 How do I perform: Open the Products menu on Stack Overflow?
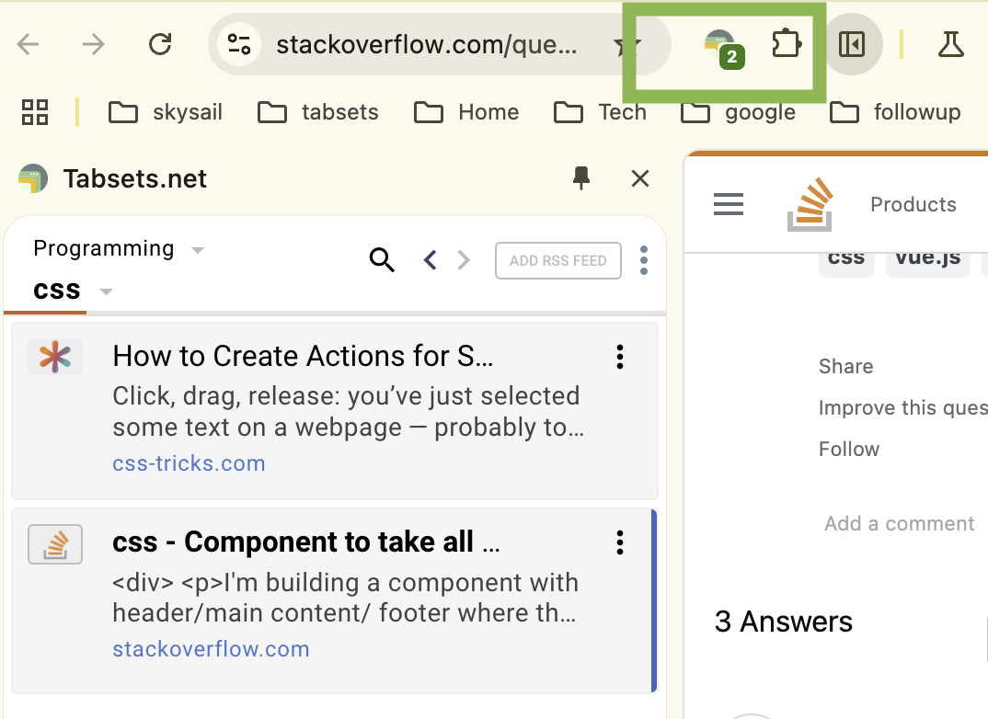pyautogui.click(x=913, y=205)
